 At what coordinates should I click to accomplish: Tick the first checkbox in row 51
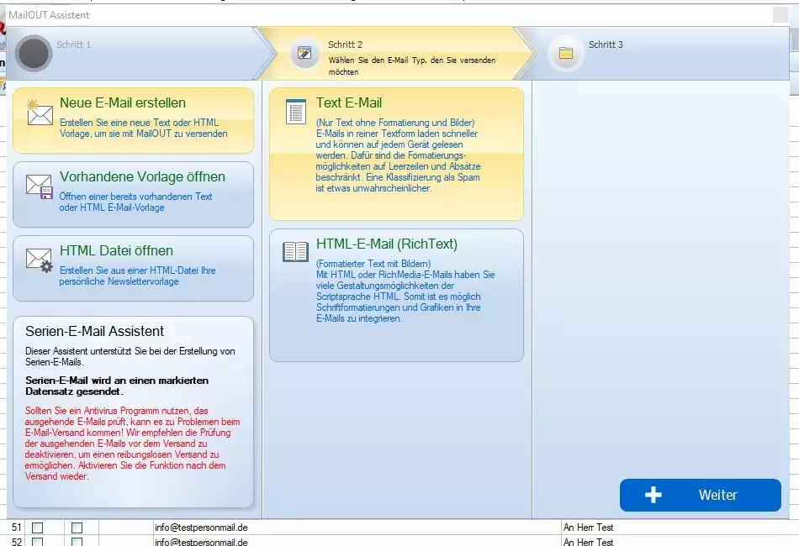tap(37, 528)
